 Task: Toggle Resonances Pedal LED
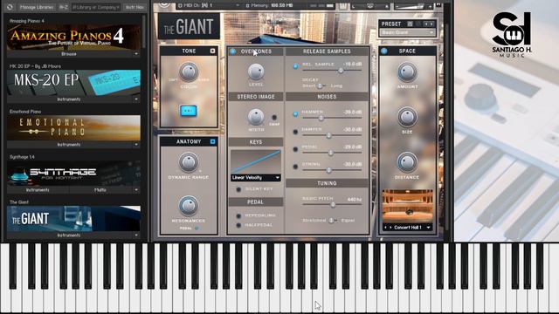tap(197, 229)
